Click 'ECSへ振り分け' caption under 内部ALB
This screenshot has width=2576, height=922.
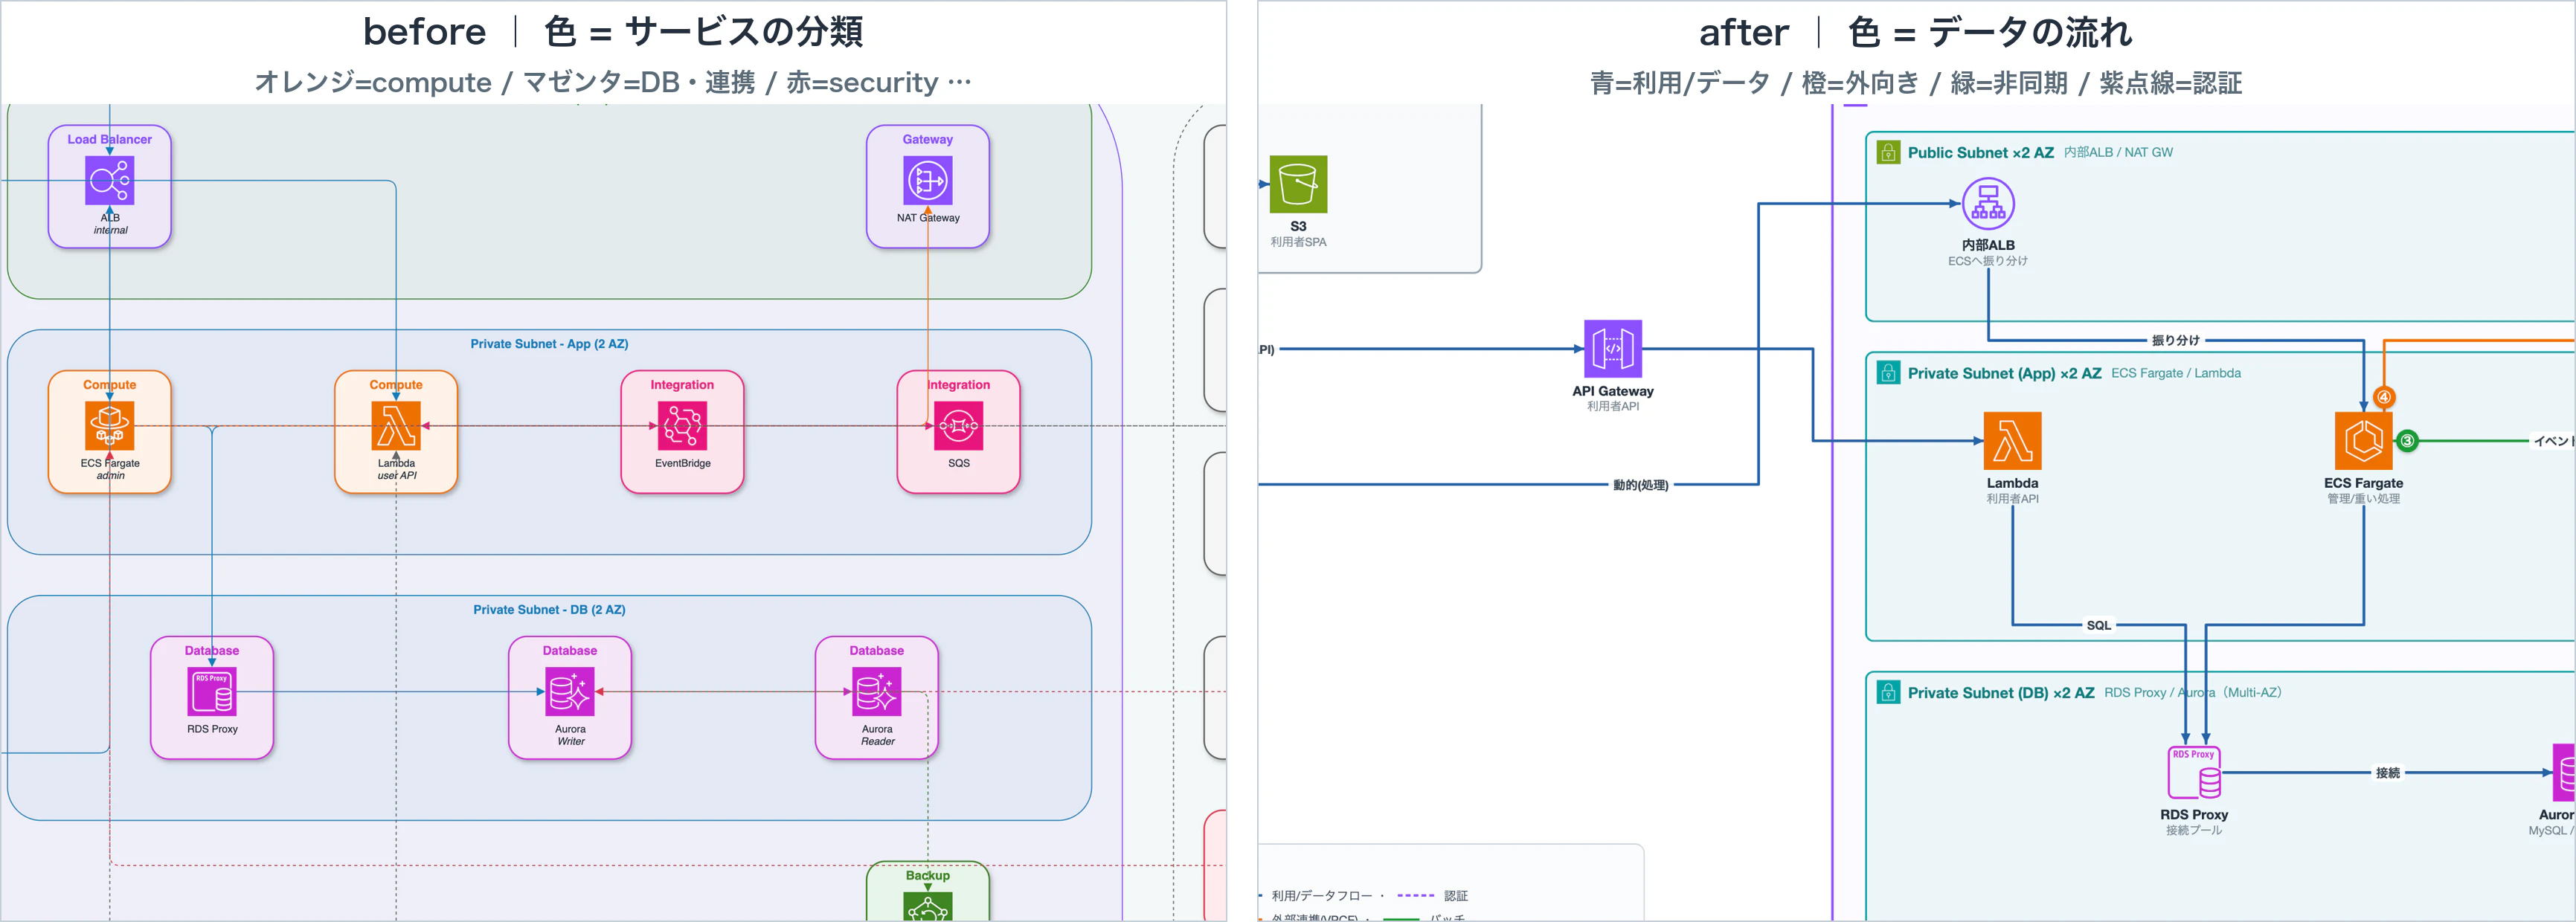point(1988,261)
